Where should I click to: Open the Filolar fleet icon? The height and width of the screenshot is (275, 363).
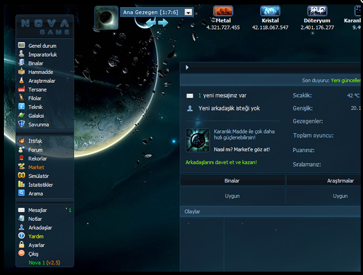pos(22,97)
